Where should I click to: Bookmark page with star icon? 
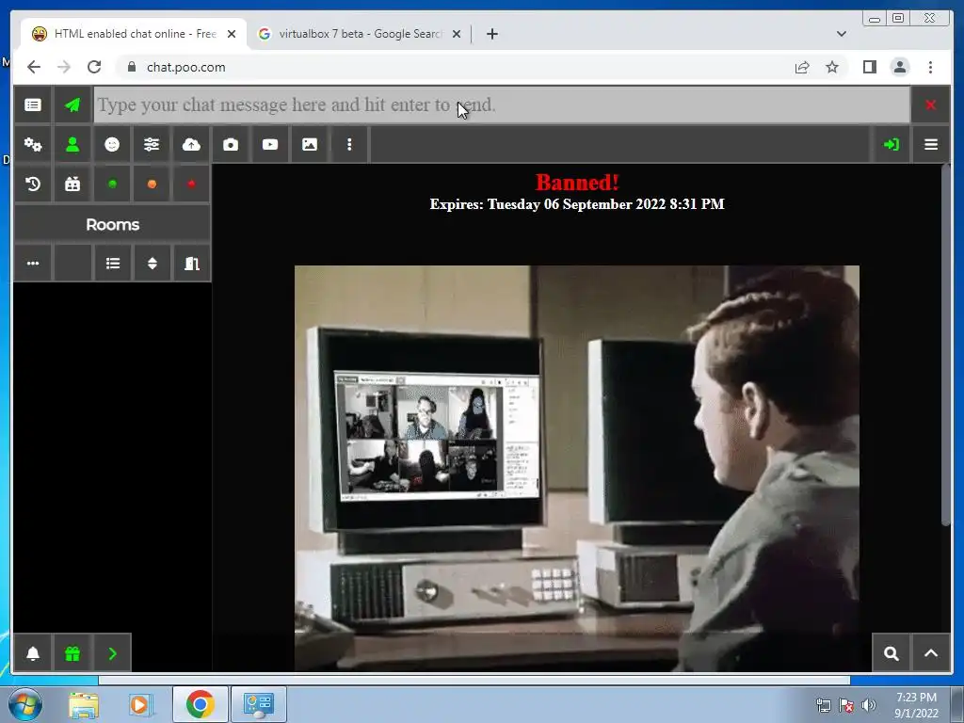point(832,67)
